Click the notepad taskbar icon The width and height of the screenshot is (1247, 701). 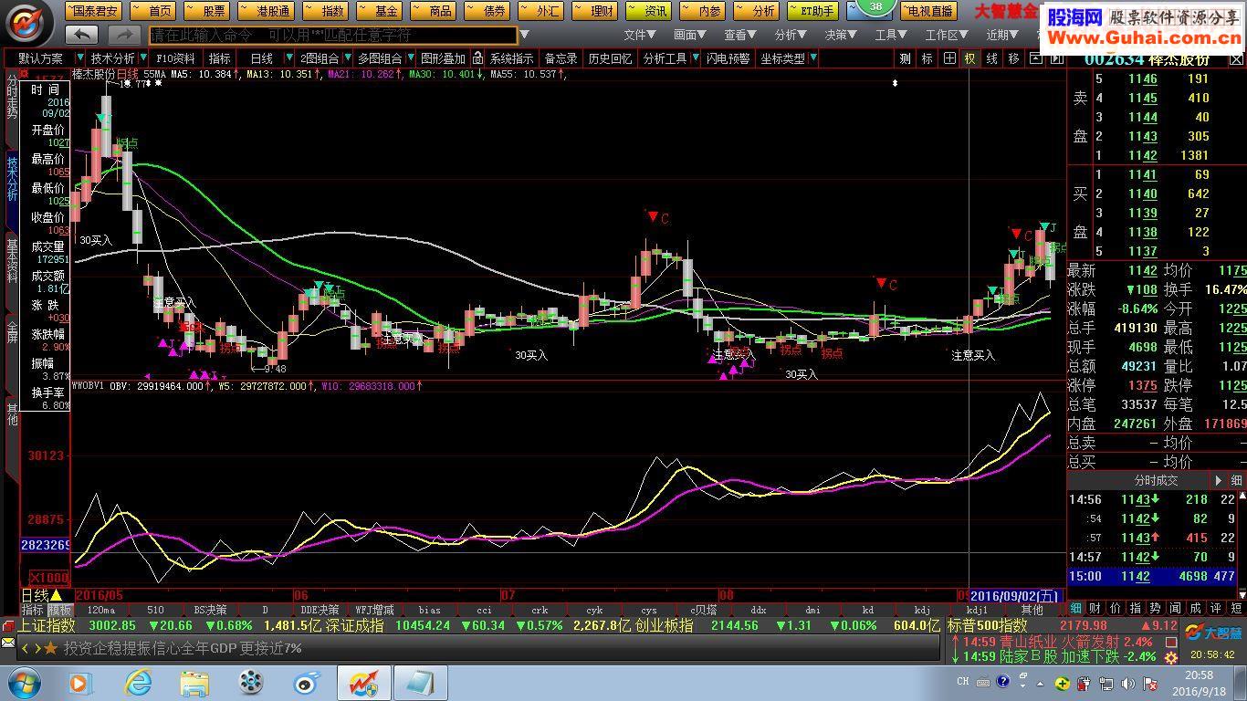(x=421, y=683)
